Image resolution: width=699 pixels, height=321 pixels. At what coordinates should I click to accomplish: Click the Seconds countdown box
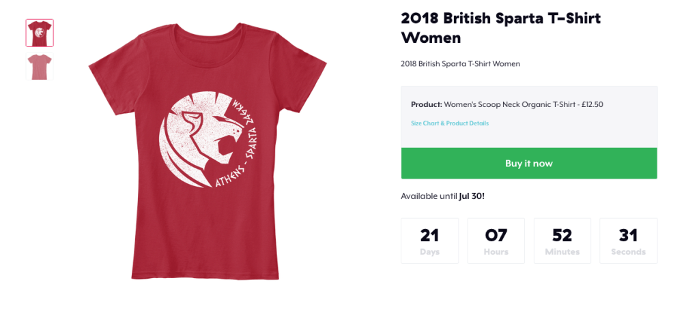click(628, 241)
